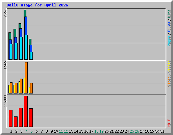Screen dimensions: 173x135
Task: Click day label 10 on the axis
Action: [56, 131]
